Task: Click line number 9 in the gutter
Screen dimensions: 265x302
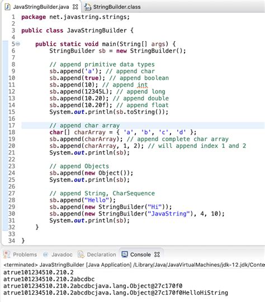Action: pyautogui.click(x=13, y=71)
